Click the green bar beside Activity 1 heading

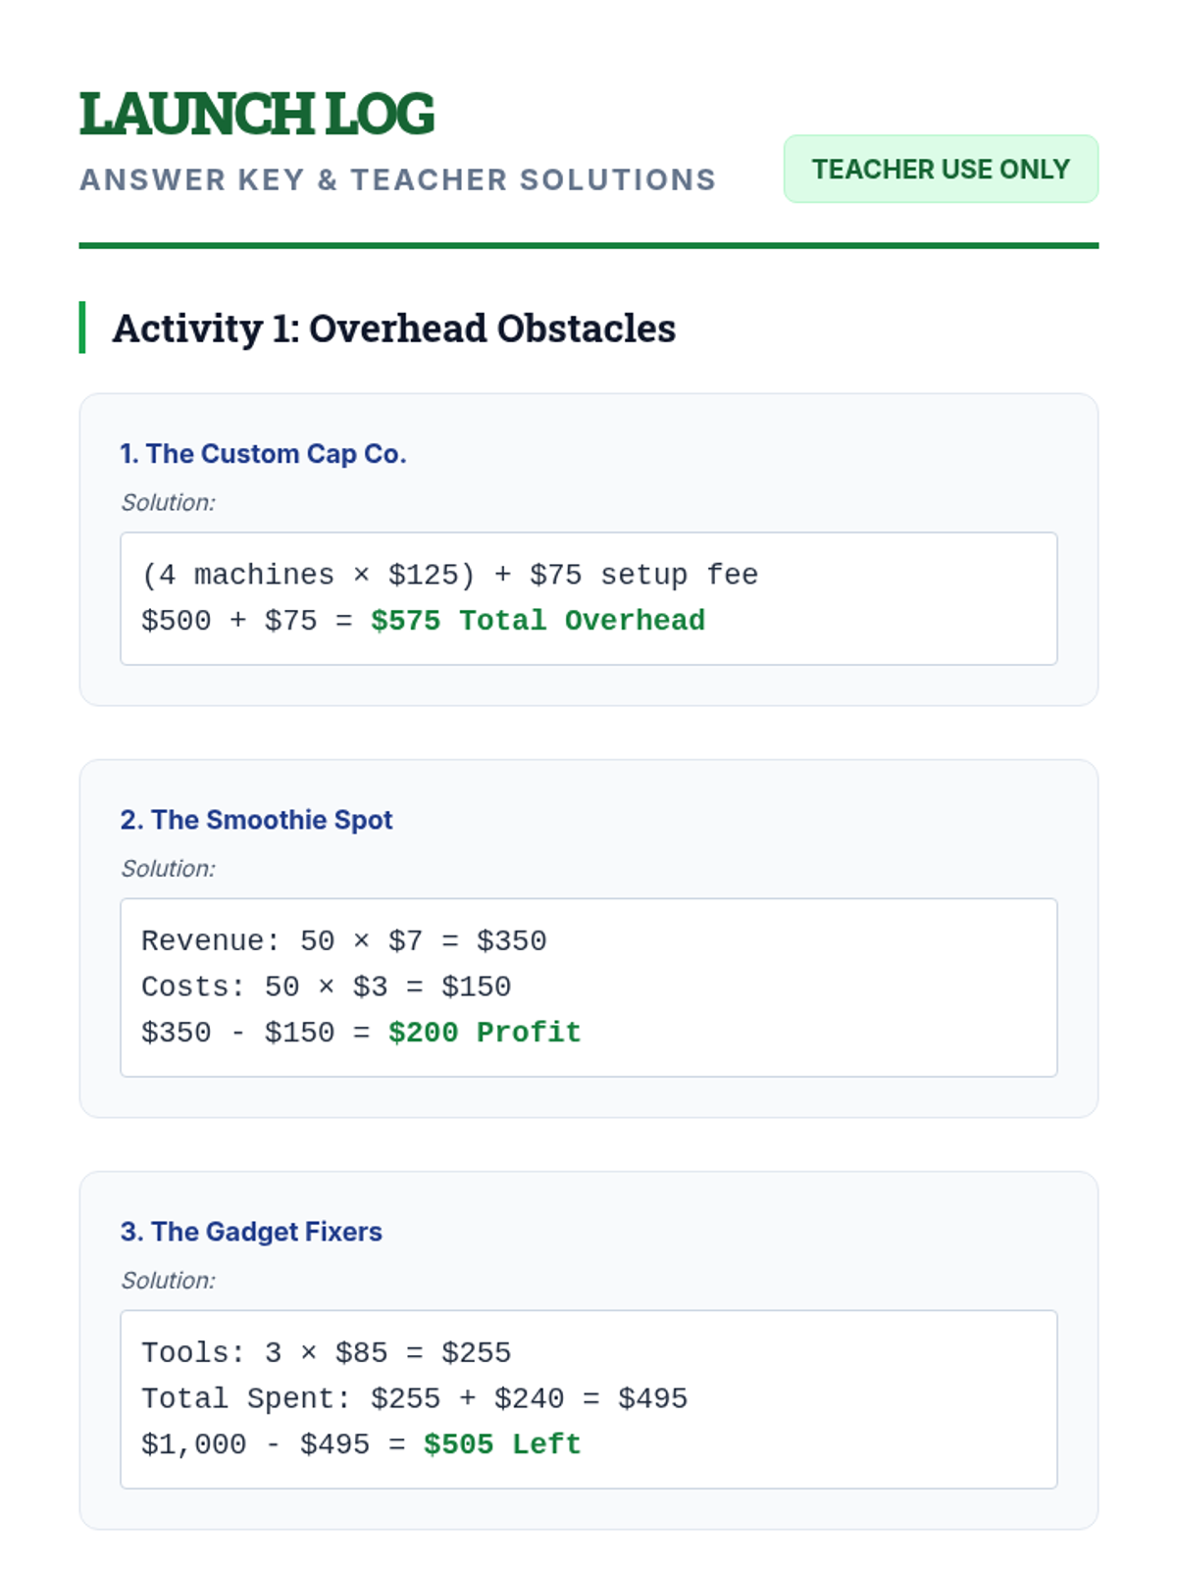coord(82,328)
